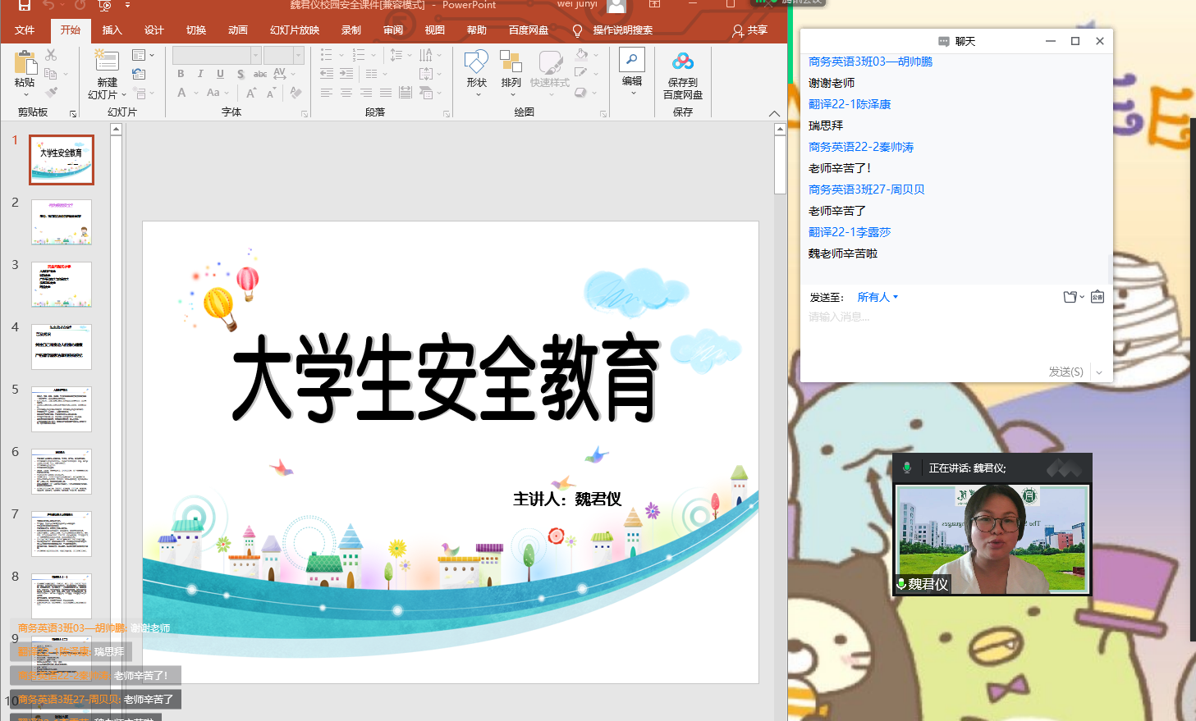Click the 共享 (Share) button

(x=749, y=30)
